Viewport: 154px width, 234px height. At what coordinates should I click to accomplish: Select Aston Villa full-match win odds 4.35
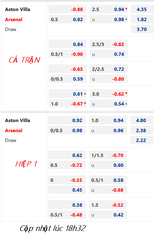coord(142,9)
